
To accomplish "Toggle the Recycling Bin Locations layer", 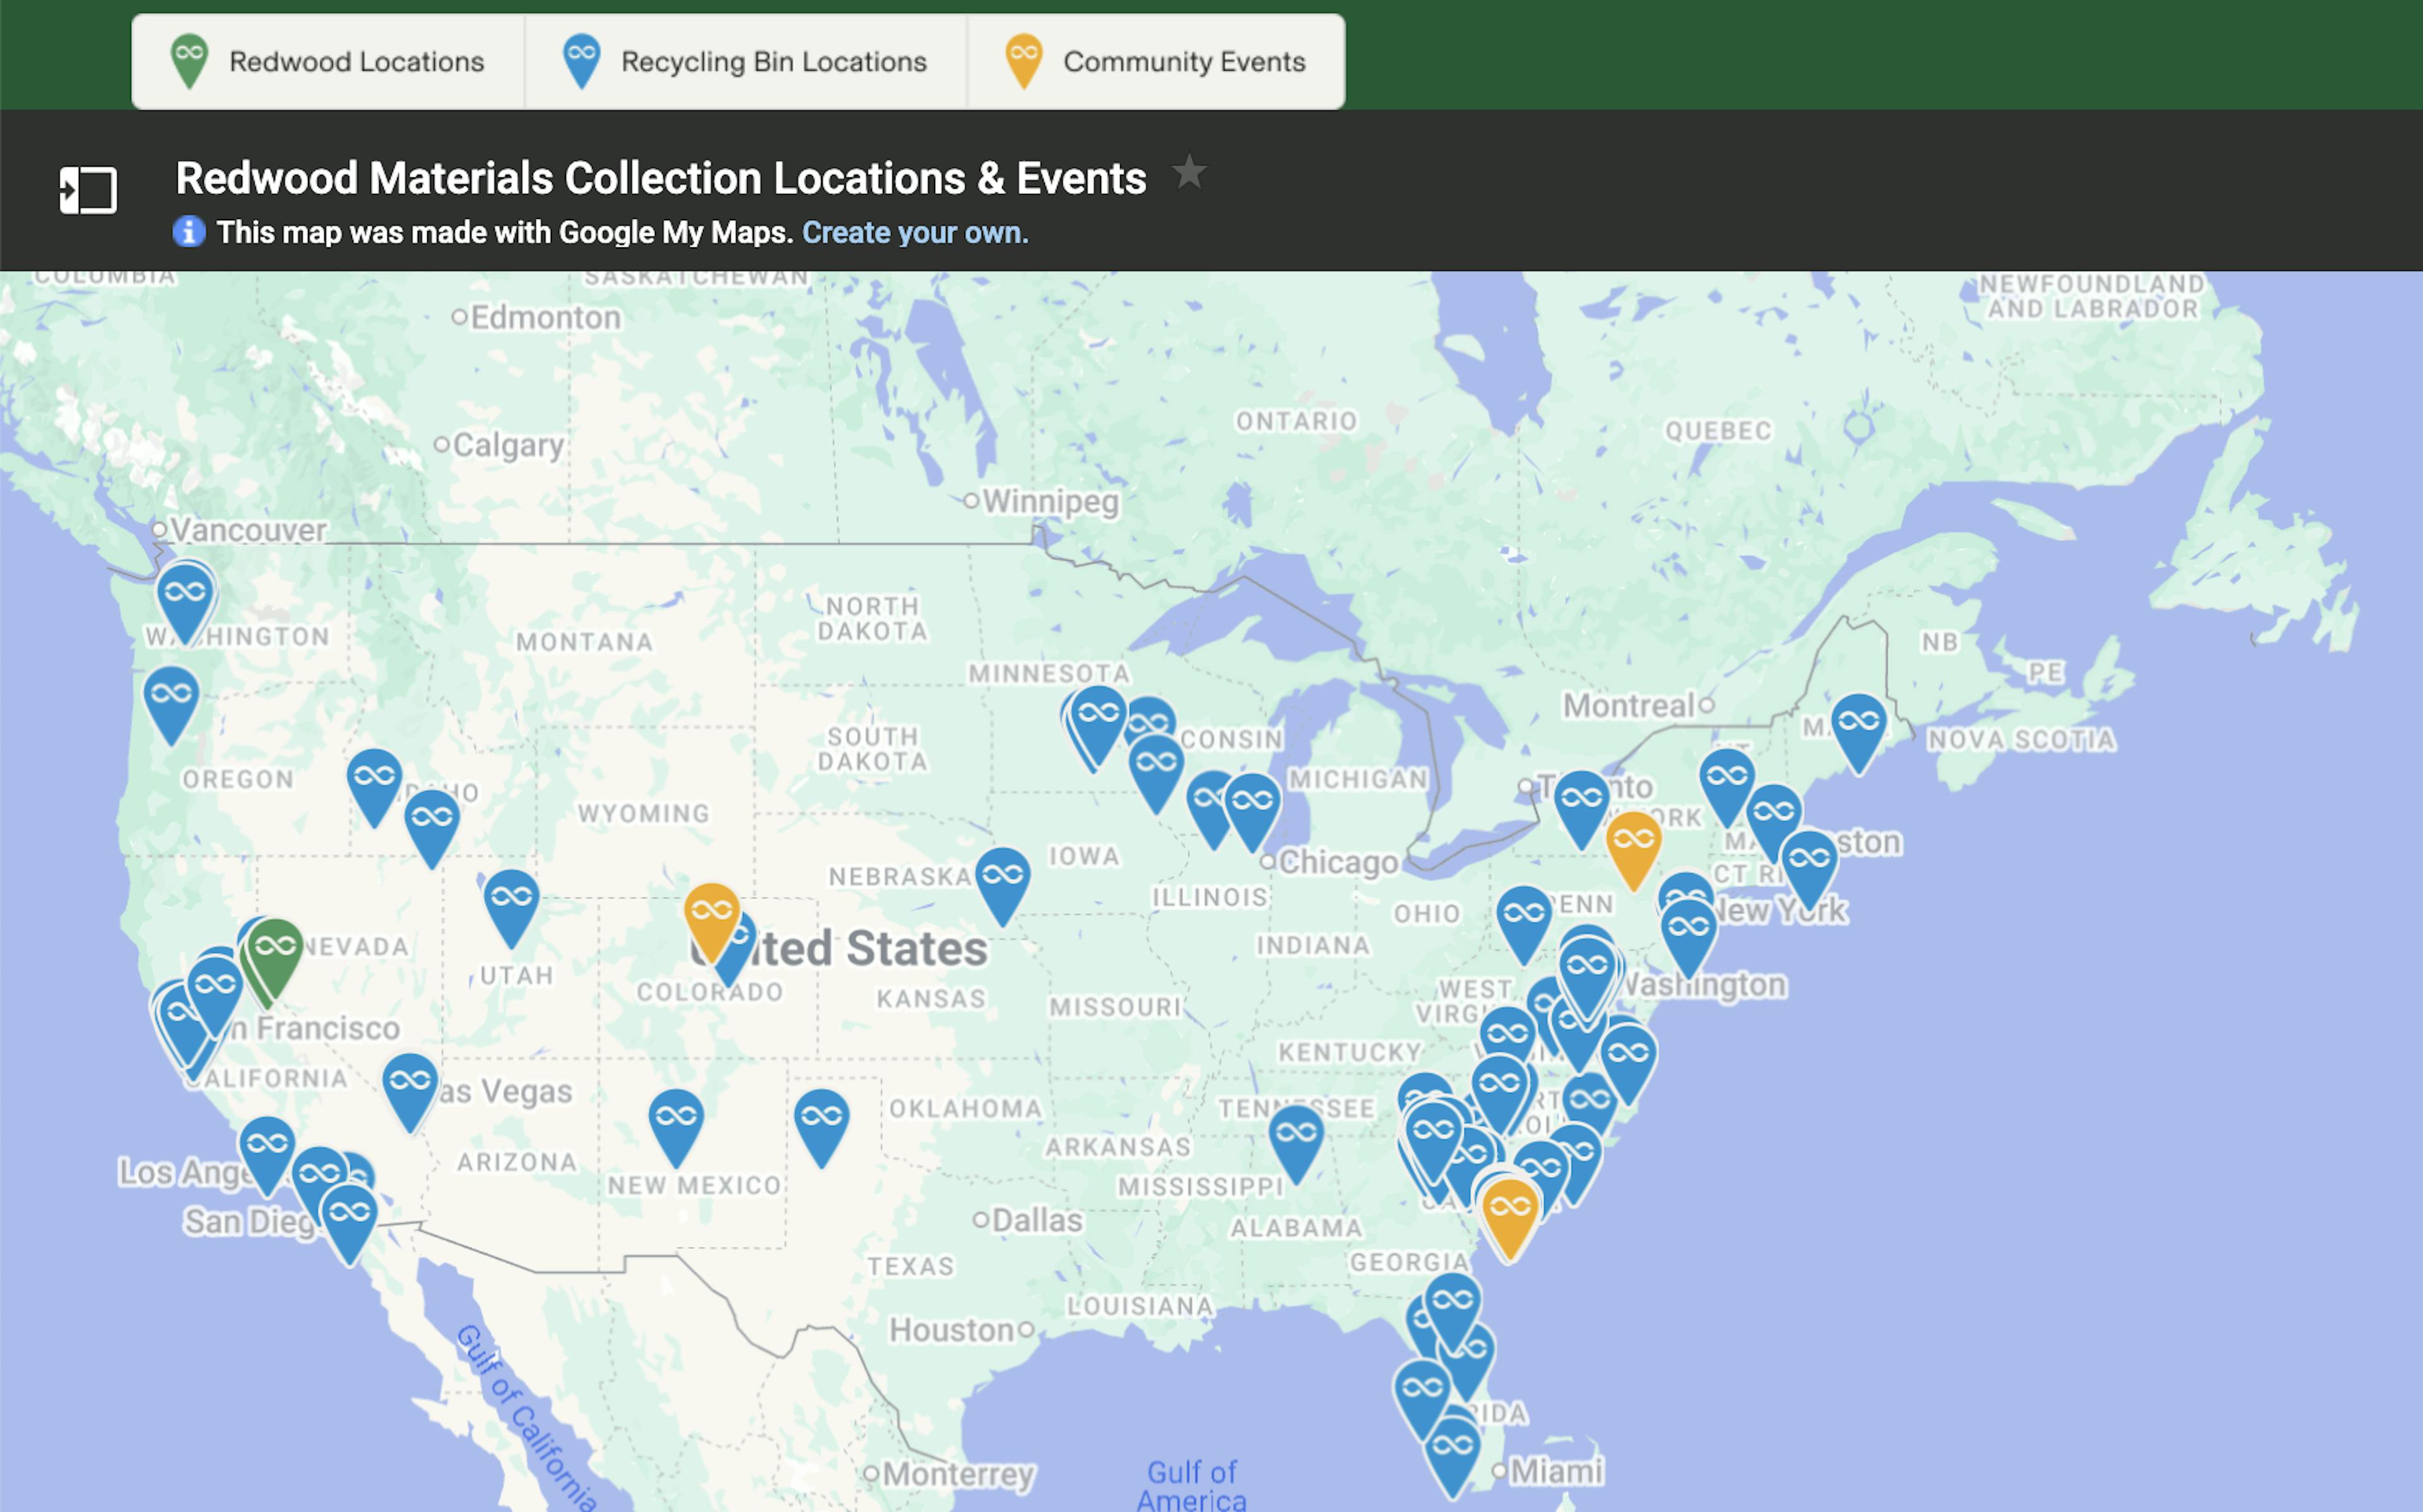I will 746,61.
